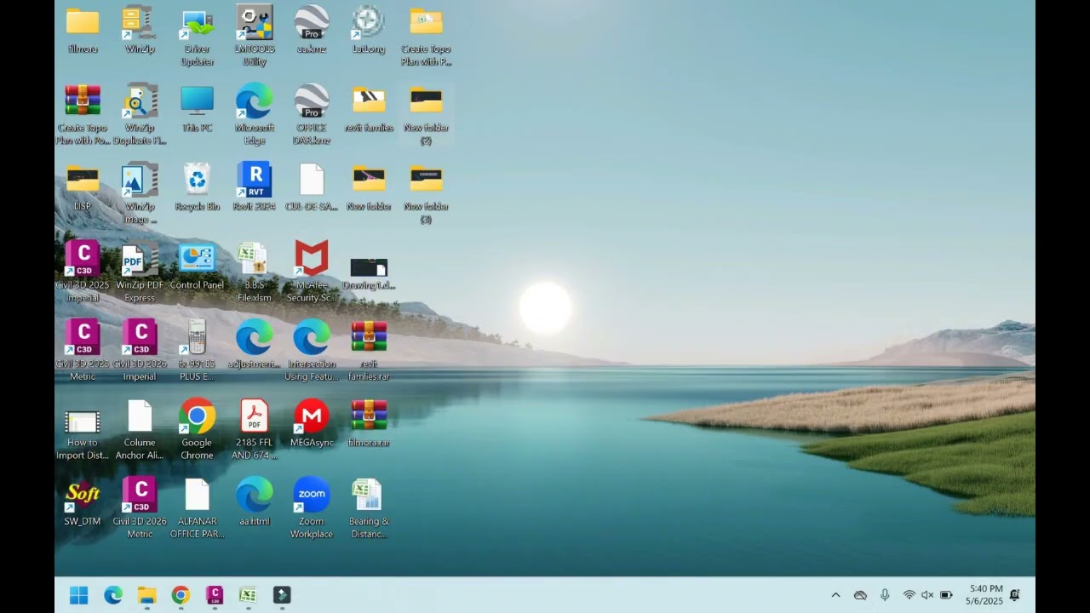Screen dimensions: 1090x613
Task: Select the Civil 3D 2025 Imperial shortcut
Action: (x=83, y=272)
